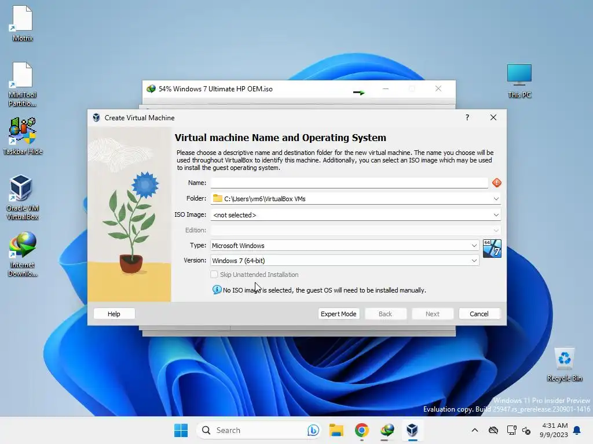Image resolution: width=593 pixels, height=444 pixels.
Task: Select the Taskbar Hide desktop icon
Action: 23,136
